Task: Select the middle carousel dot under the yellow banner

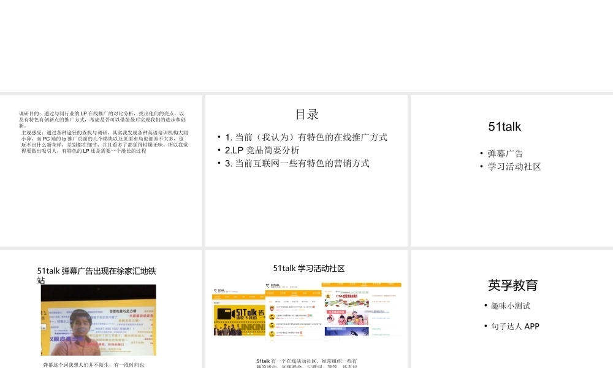Action: (249, 333)
